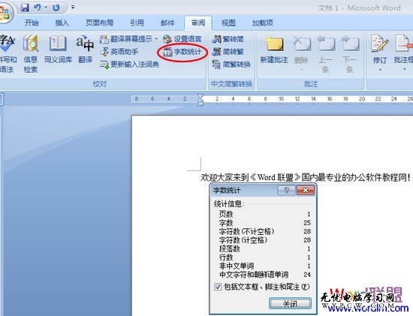
Task: Expand 删除 comment dropdown arrow
Action: coord(302,70)
